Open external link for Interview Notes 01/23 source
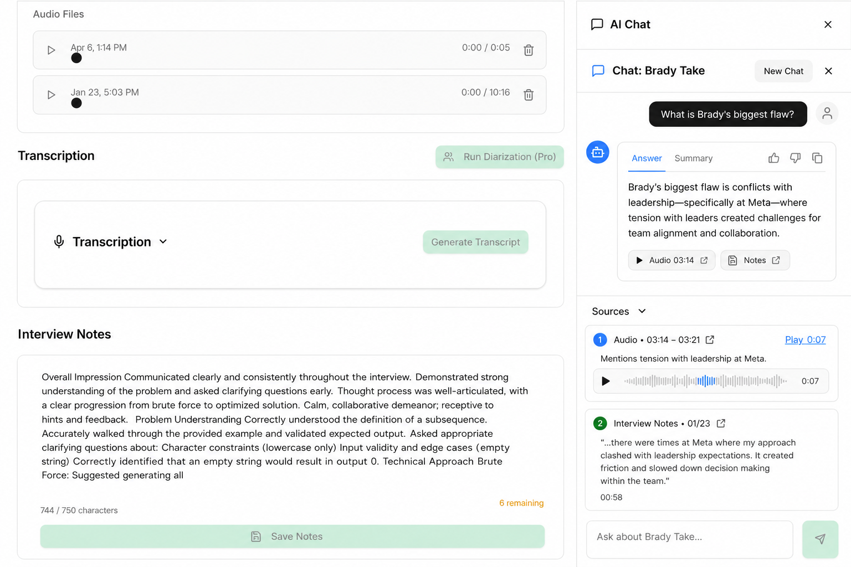This screenshot has width=851, height=567. 721,423
